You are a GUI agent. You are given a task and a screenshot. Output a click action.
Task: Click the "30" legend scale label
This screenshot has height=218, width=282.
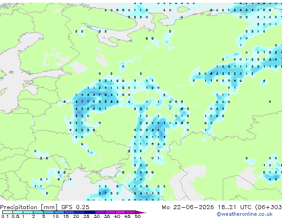[97, 216]
